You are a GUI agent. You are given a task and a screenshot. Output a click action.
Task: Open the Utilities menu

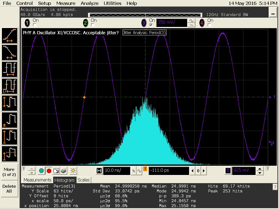click(x=113, y=3)
